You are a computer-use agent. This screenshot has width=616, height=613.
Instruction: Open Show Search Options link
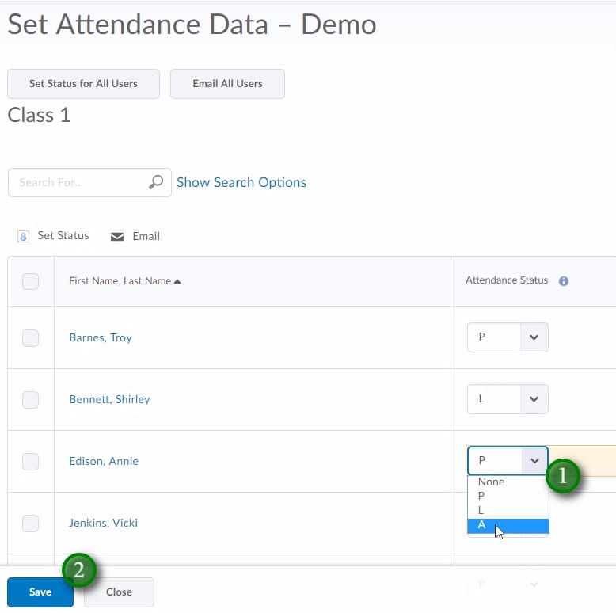click(x=241, y=182)
